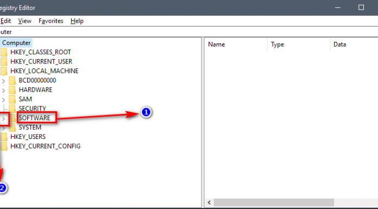The image size is (378, 209).
Task: Select the SYSTEM key label
Action: (x=30, y=127)
